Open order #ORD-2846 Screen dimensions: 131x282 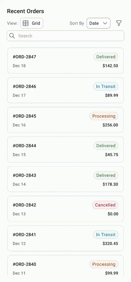(65, 90)
